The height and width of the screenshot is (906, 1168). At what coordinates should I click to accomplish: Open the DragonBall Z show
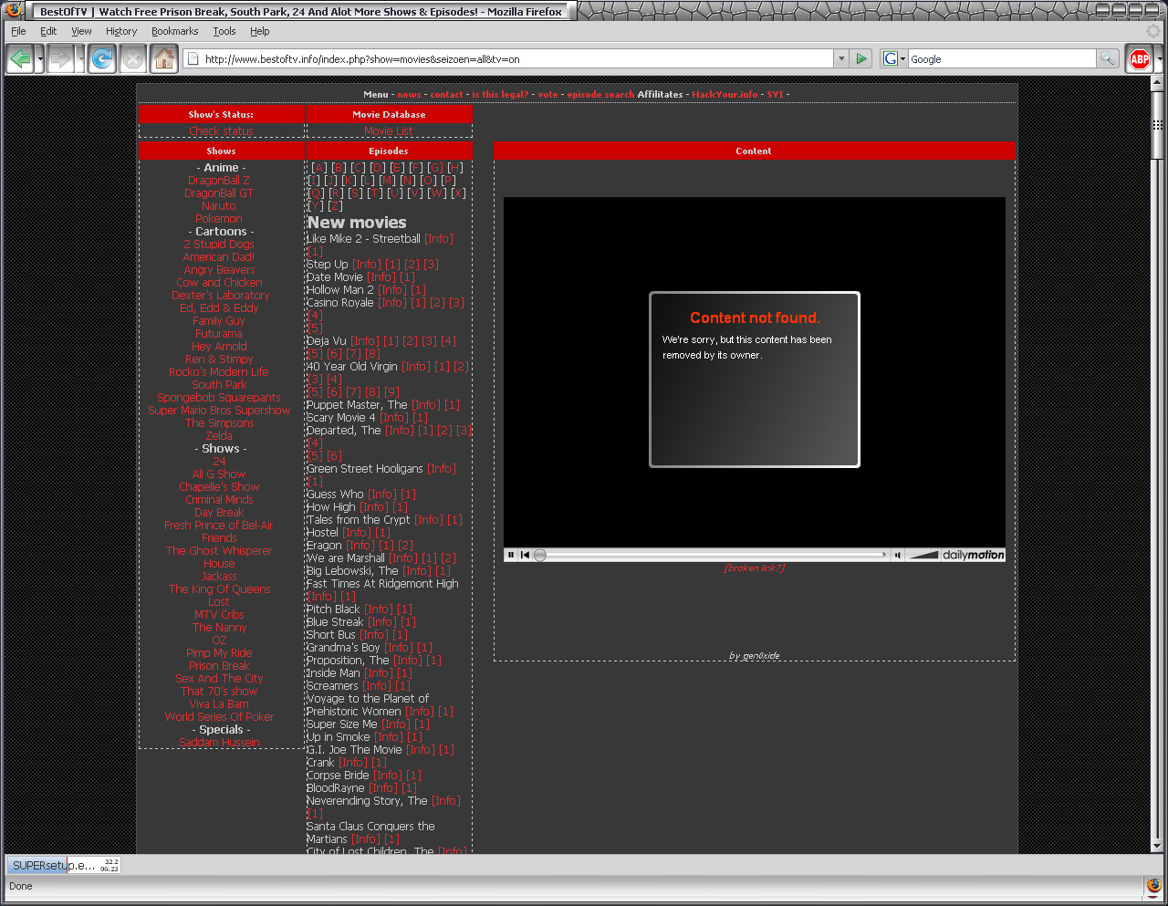tap(219, 181)
